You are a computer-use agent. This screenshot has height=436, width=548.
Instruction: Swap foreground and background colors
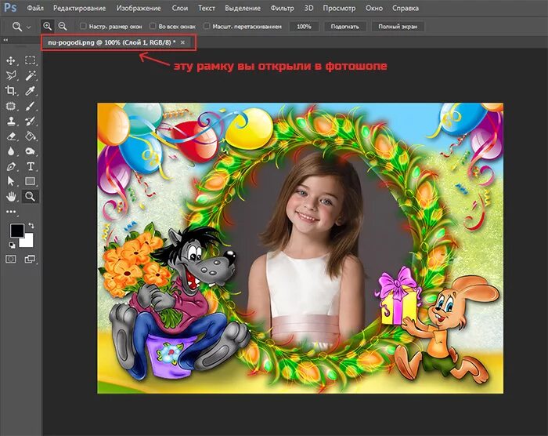[31, 226]
